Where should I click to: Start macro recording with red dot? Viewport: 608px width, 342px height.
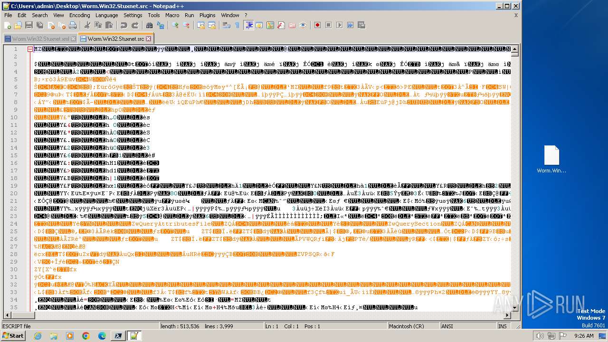point(318,25)
